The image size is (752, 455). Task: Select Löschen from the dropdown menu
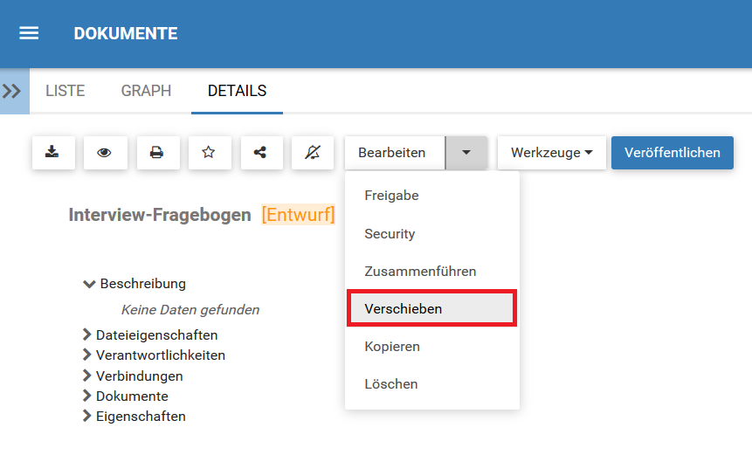(391, 384)
